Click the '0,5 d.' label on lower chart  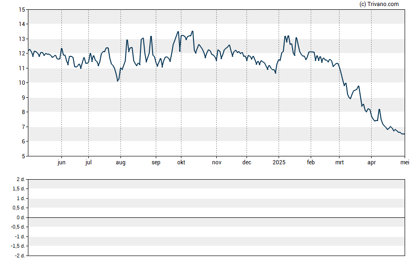19,208
